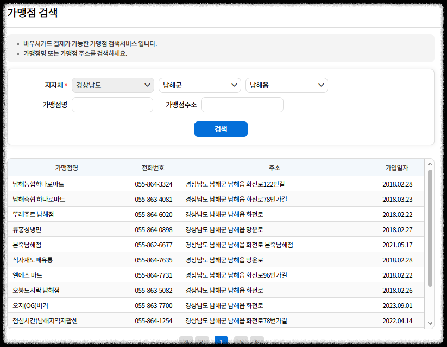This screenshot has height=347, width=447.
Task: Focus the 가맹점명 input field
Action: (x=112, y=105)
